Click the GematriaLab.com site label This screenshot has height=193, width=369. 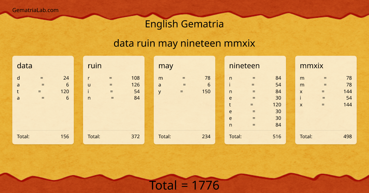(35, 10)
